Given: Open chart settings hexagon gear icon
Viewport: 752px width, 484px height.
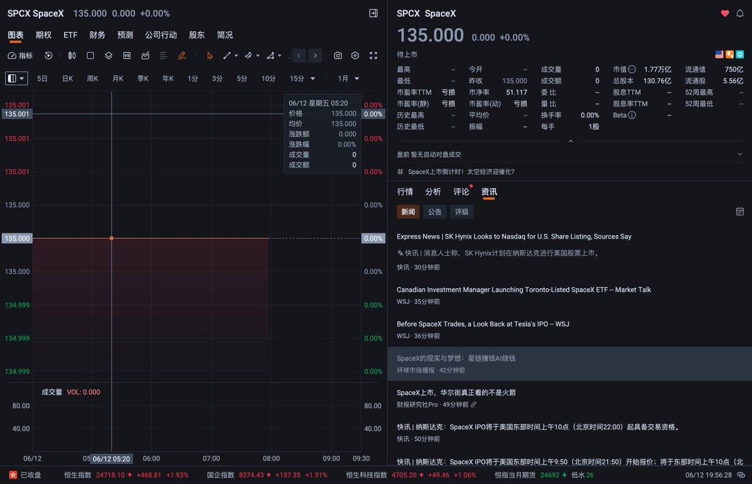Looking at the screenshot, I should tap(355, 56).
